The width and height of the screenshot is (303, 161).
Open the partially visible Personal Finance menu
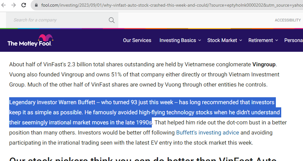294,40
